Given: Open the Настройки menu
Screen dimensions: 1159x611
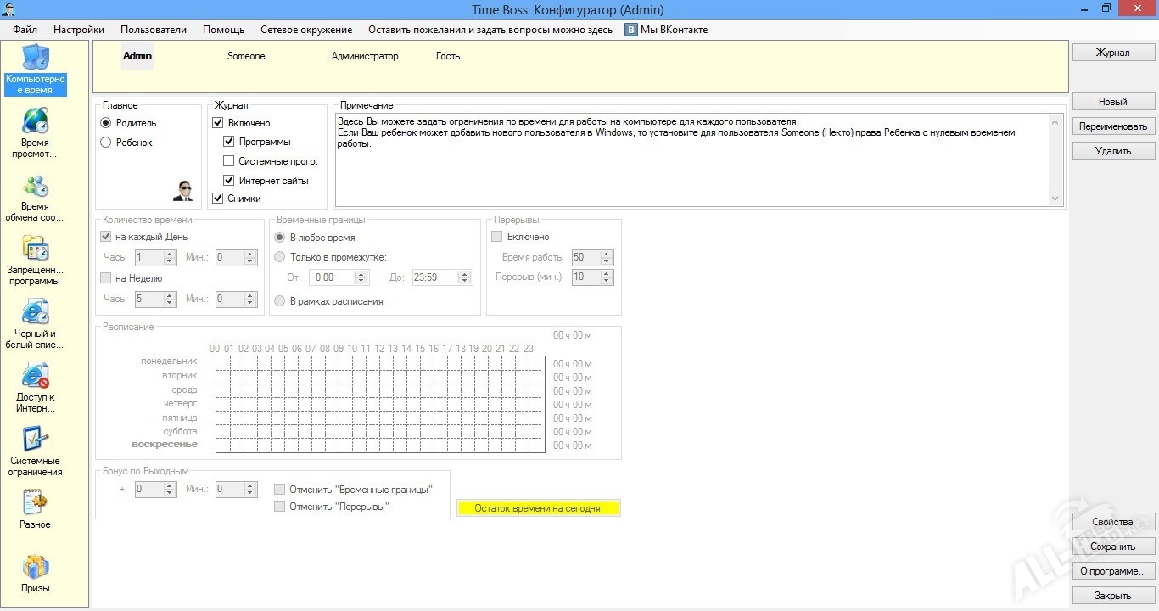Looking at the screenshot, I should click(x=79, y=30).
